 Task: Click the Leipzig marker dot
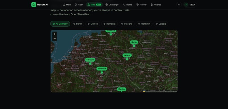pos(127,59)
